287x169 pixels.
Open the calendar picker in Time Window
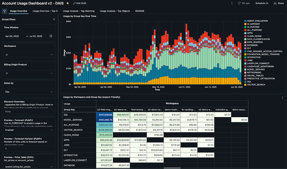pos(51,36)
